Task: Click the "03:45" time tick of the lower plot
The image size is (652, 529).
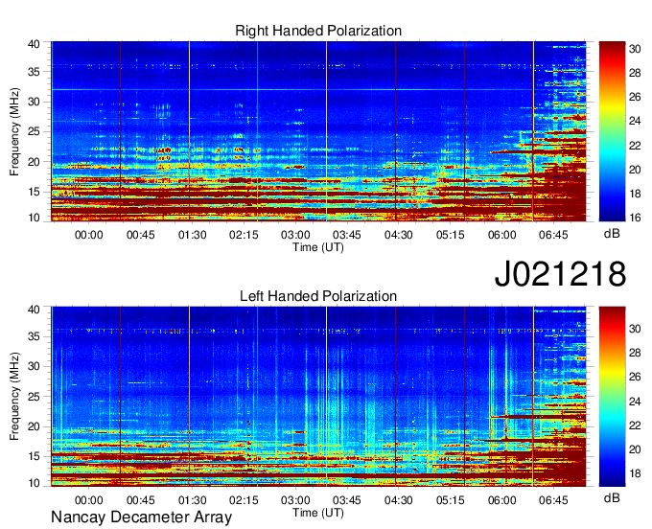Action: 347,500
